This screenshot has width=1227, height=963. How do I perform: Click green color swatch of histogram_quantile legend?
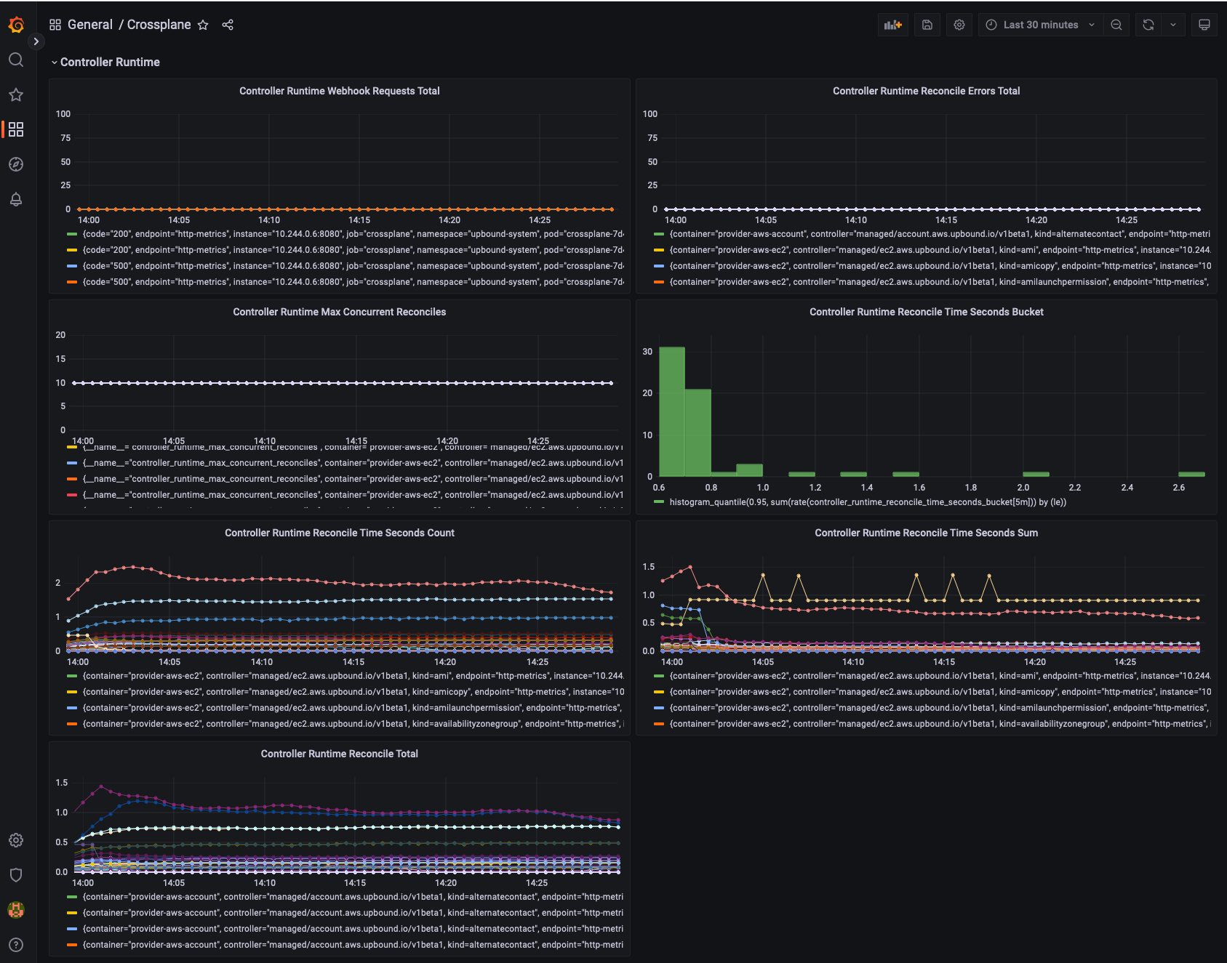click(659, 502)
